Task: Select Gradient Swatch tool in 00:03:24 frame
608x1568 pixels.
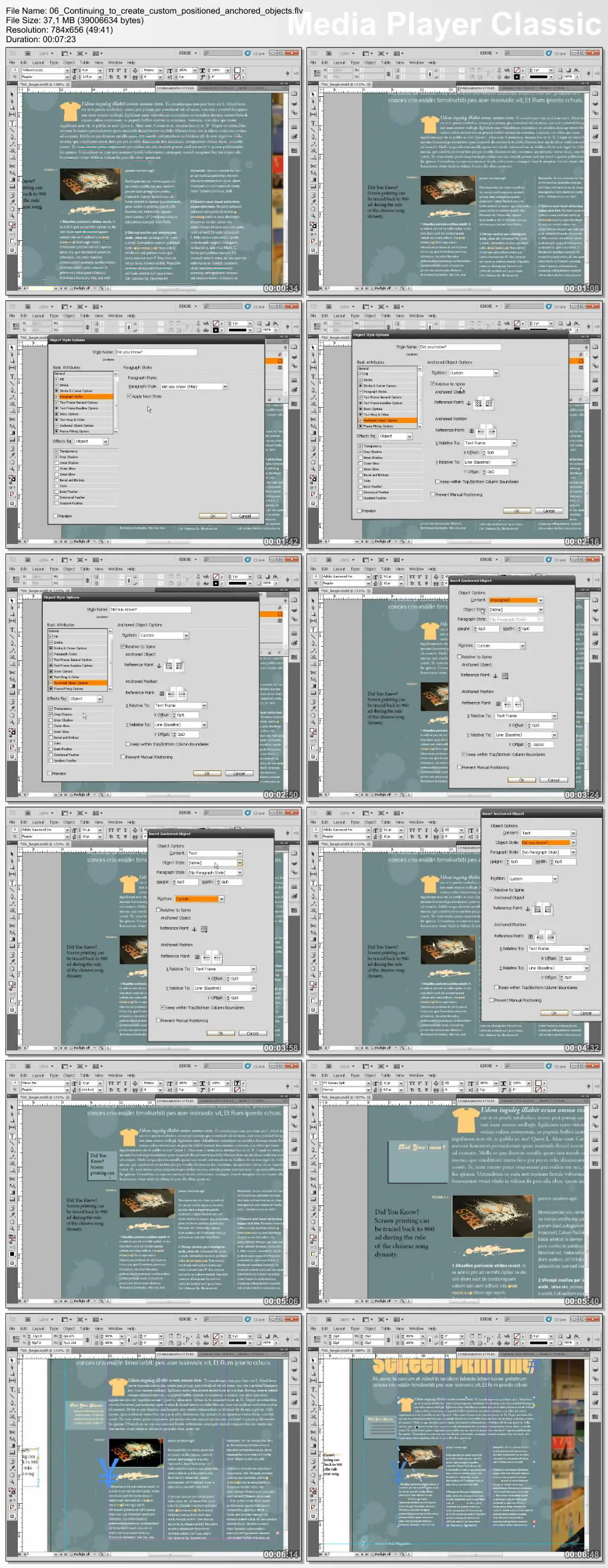Action: pos(313,687)
